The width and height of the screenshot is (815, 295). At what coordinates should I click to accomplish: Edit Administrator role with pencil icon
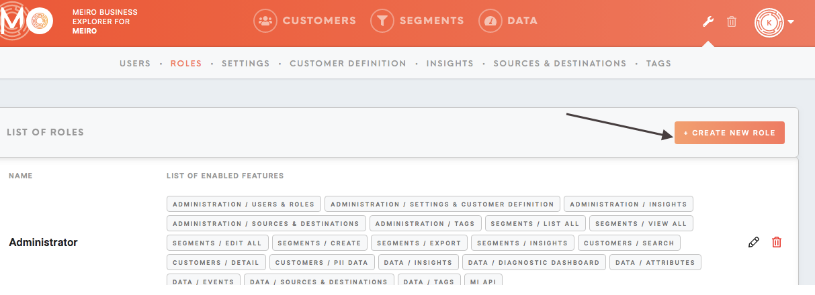coord(754,242)
